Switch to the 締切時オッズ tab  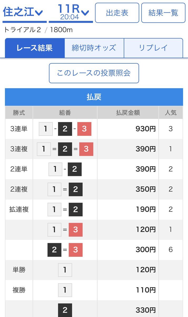pos(94,48)
